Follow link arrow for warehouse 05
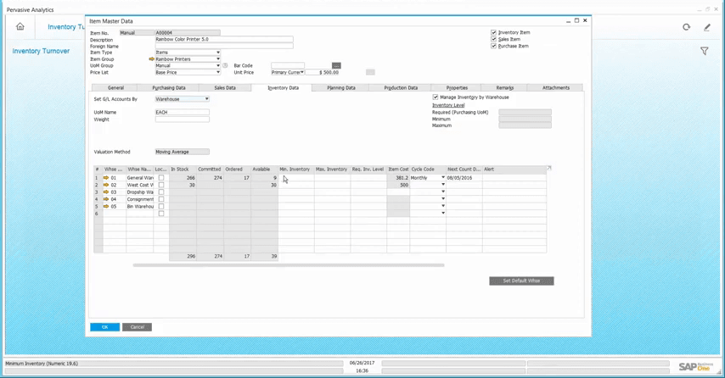 106,206
